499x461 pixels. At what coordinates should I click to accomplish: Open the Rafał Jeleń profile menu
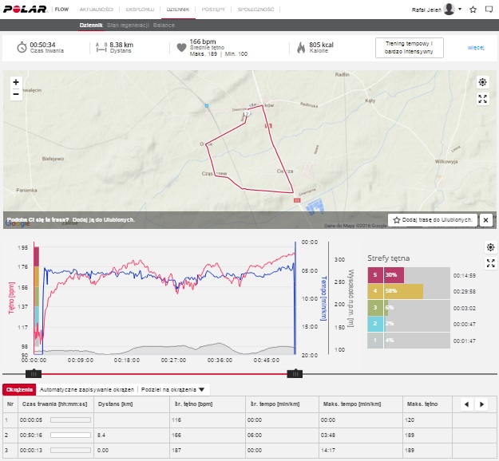[x=439, y=10]
